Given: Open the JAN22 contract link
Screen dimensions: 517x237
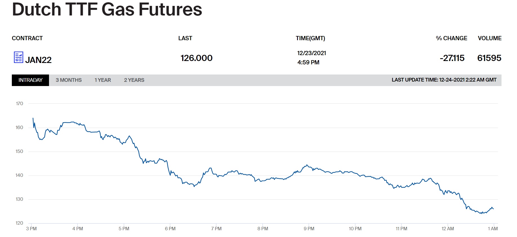Looking at the screenshot, I should [x=38, y=60].
